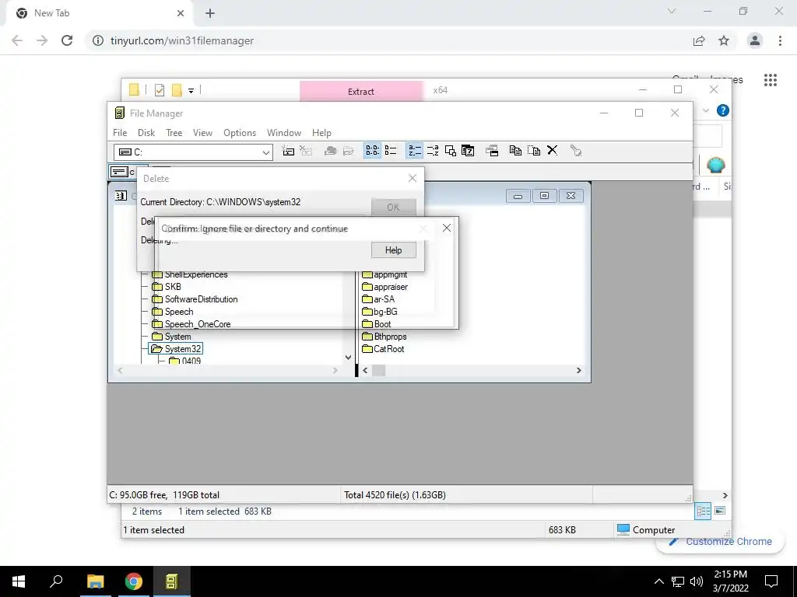Open the View menu

tap(202, 132)
